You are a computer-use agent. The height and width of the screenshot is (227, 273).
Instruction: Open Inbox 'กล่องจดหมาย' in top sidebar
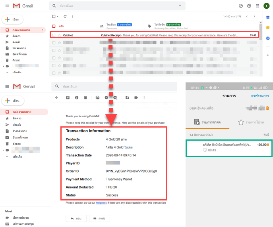pos(23,30)
